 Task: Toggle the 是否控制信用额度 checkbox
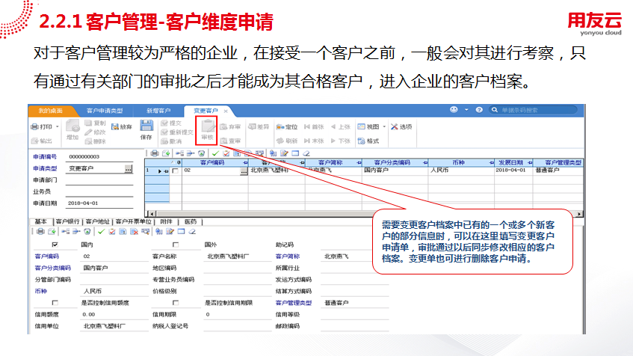tap(55, 303)
